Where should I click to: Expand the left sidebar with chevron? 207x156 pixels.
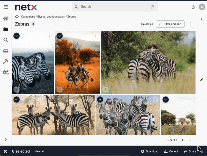coord(6,139)
